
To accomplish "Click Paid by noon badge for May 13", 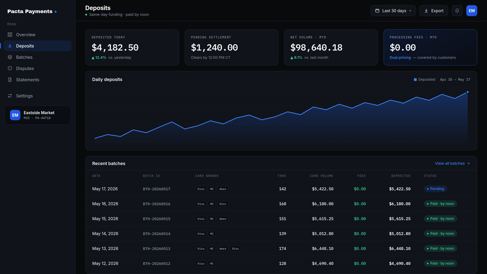I will point(440,248).
